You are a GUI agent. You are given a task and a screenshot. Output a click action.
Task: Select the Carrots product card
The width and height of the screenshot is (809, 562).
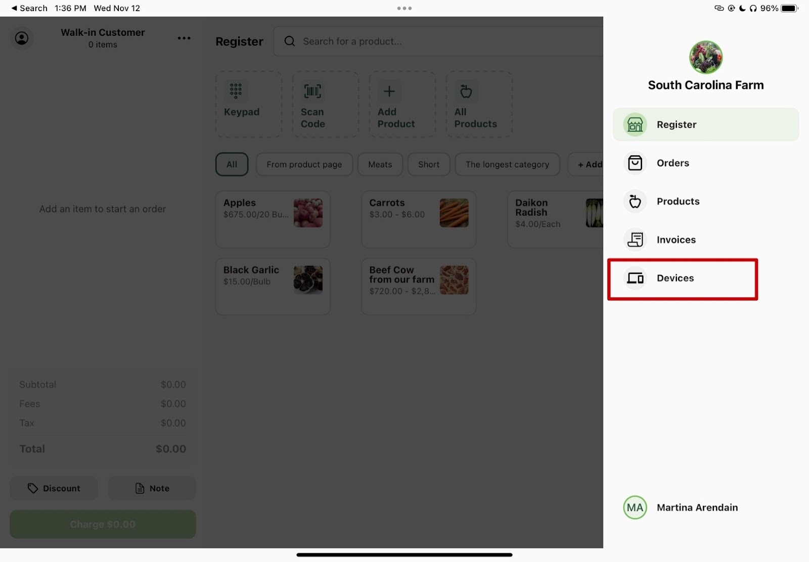418,219
